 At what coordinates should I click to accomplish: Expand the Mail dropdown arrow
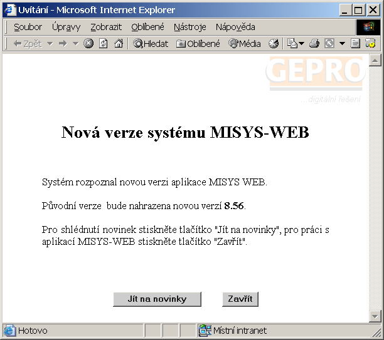301,44
